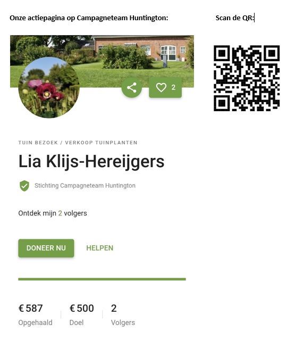
Task: Click the € 500 Doel amount
Action: tap(82, 308)
